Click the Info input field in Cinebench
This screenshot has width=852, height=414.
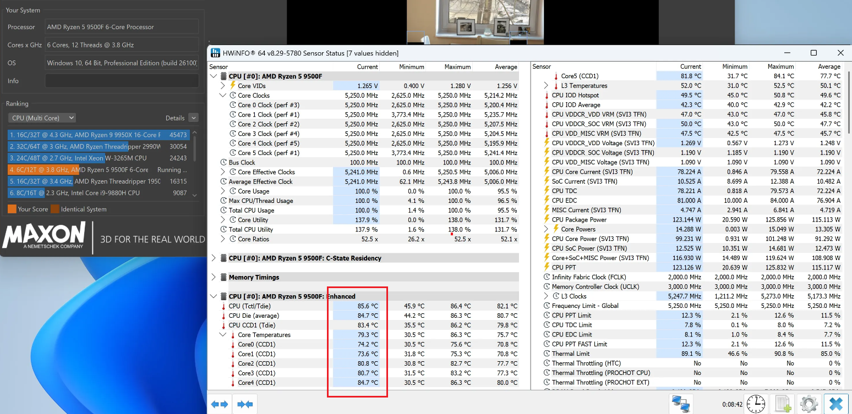point(122,81)
